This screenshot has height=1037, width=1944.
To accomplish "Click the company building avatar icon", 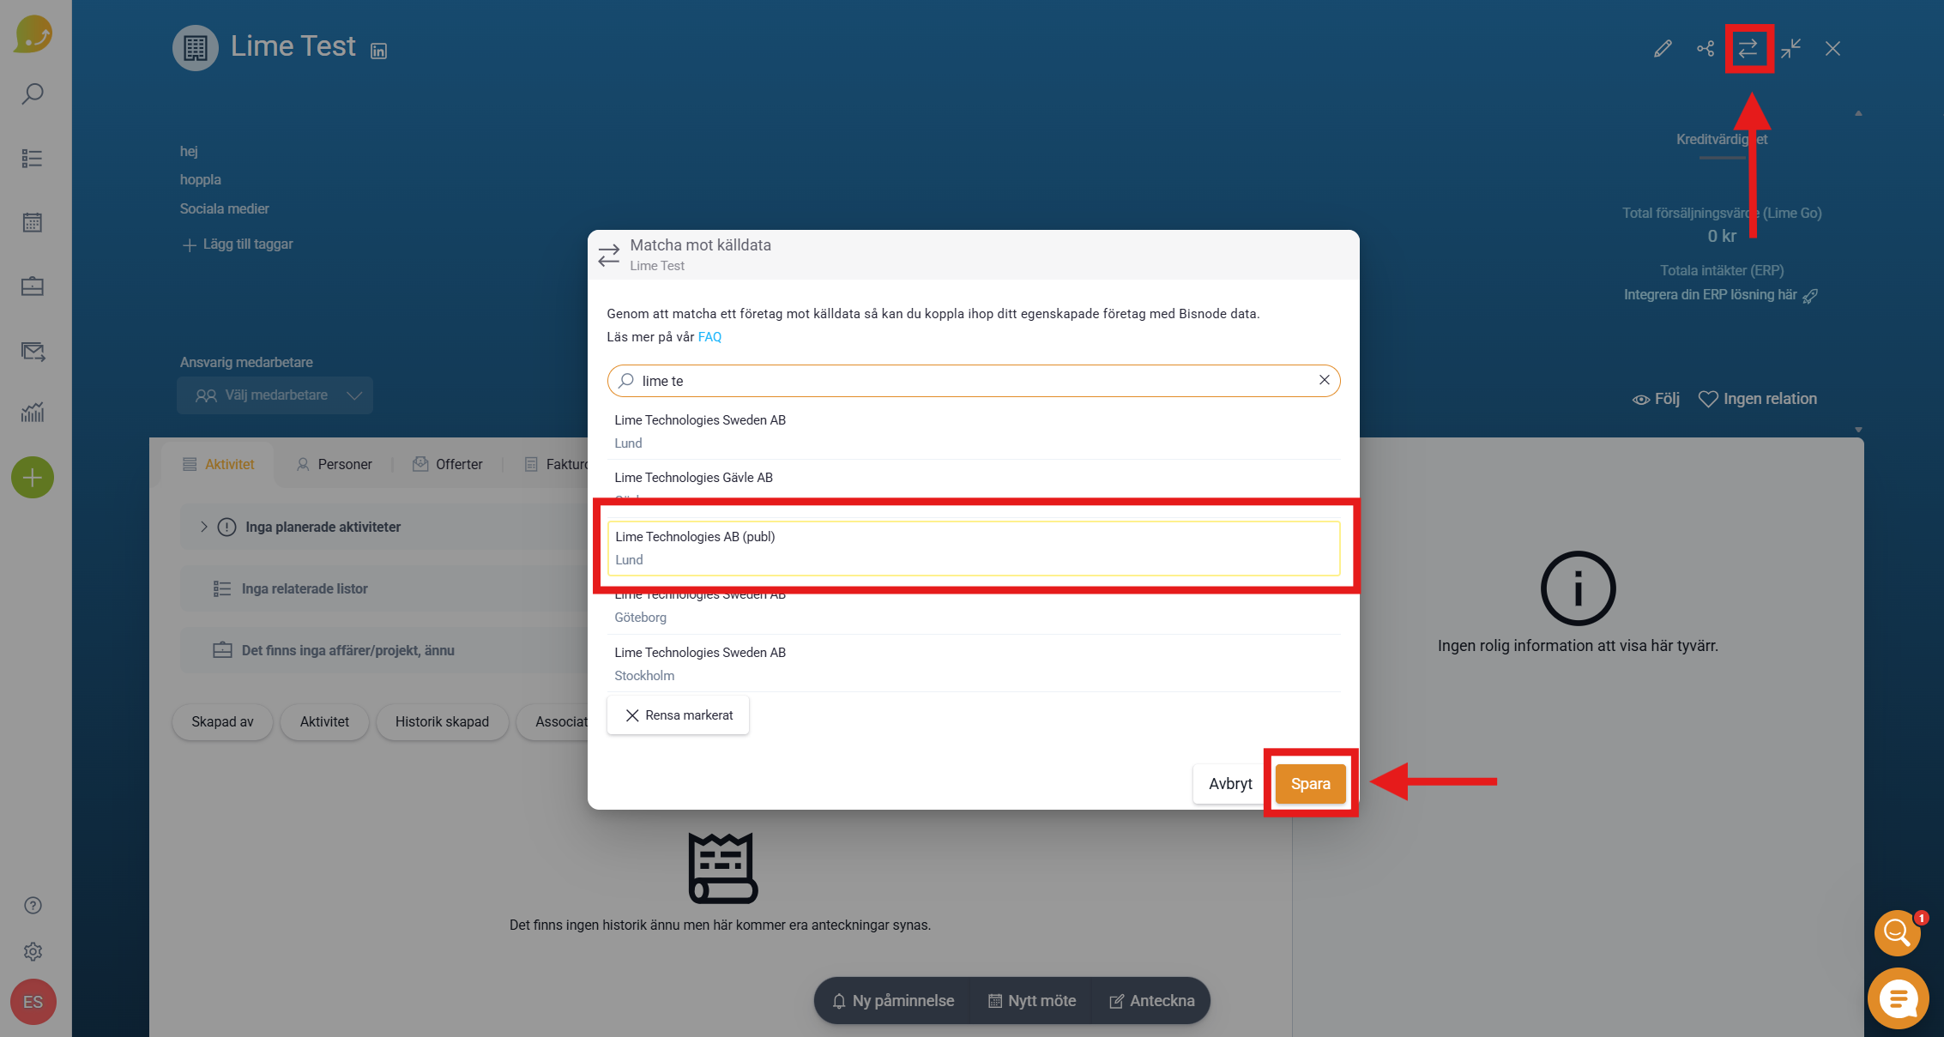I will point(196,48).
